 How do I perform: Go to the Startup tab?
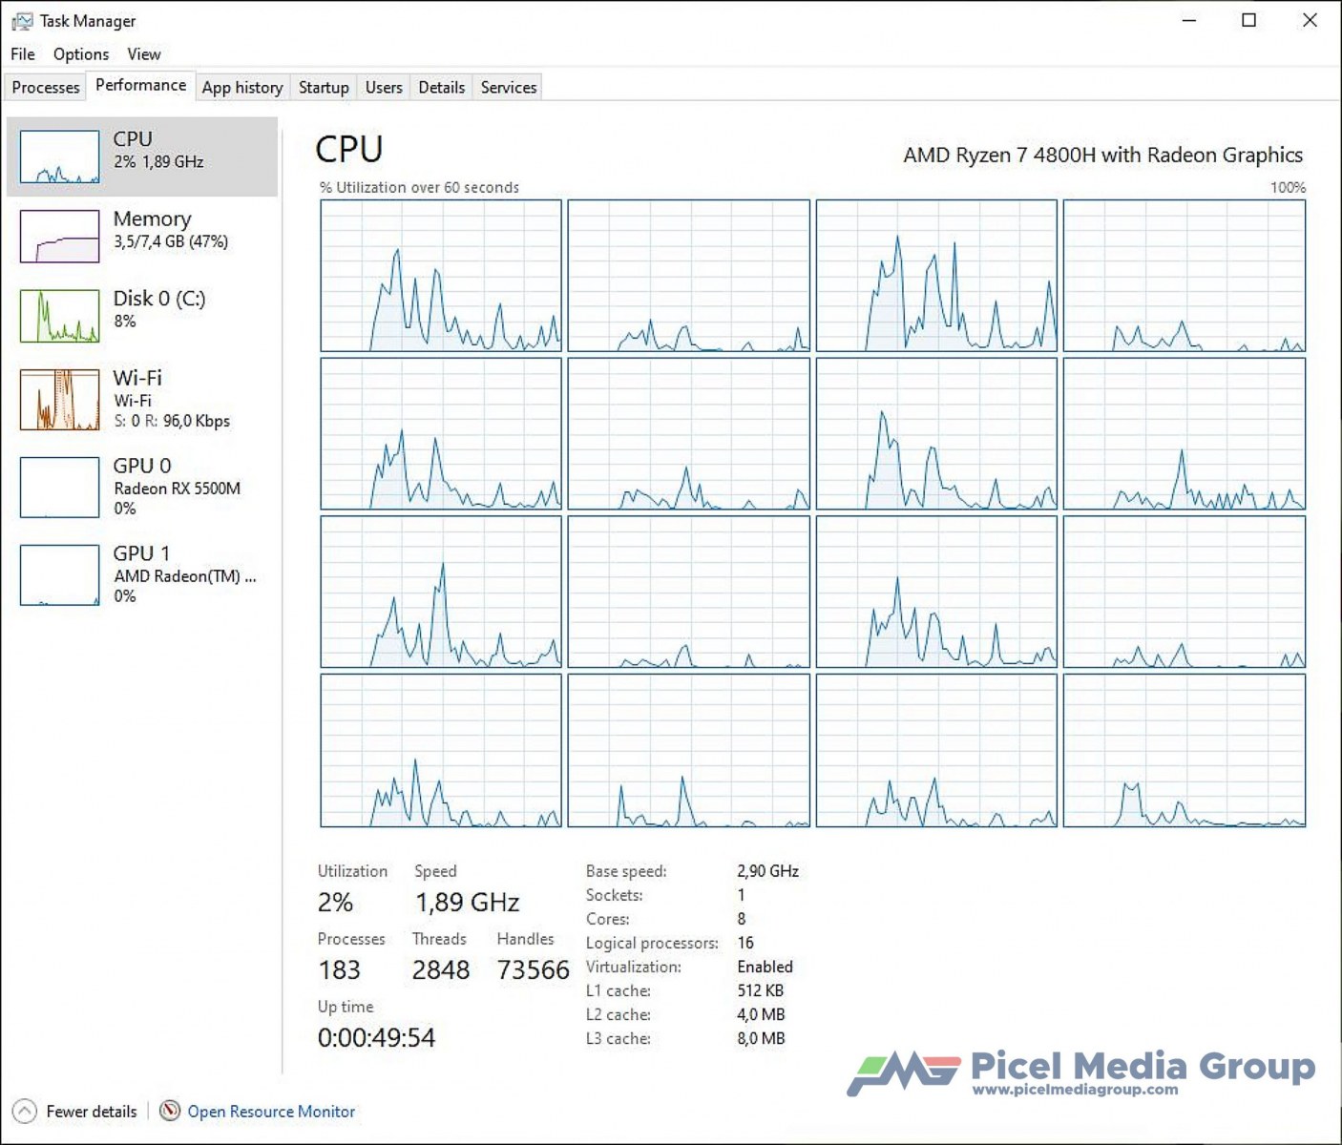coord(324,88)
